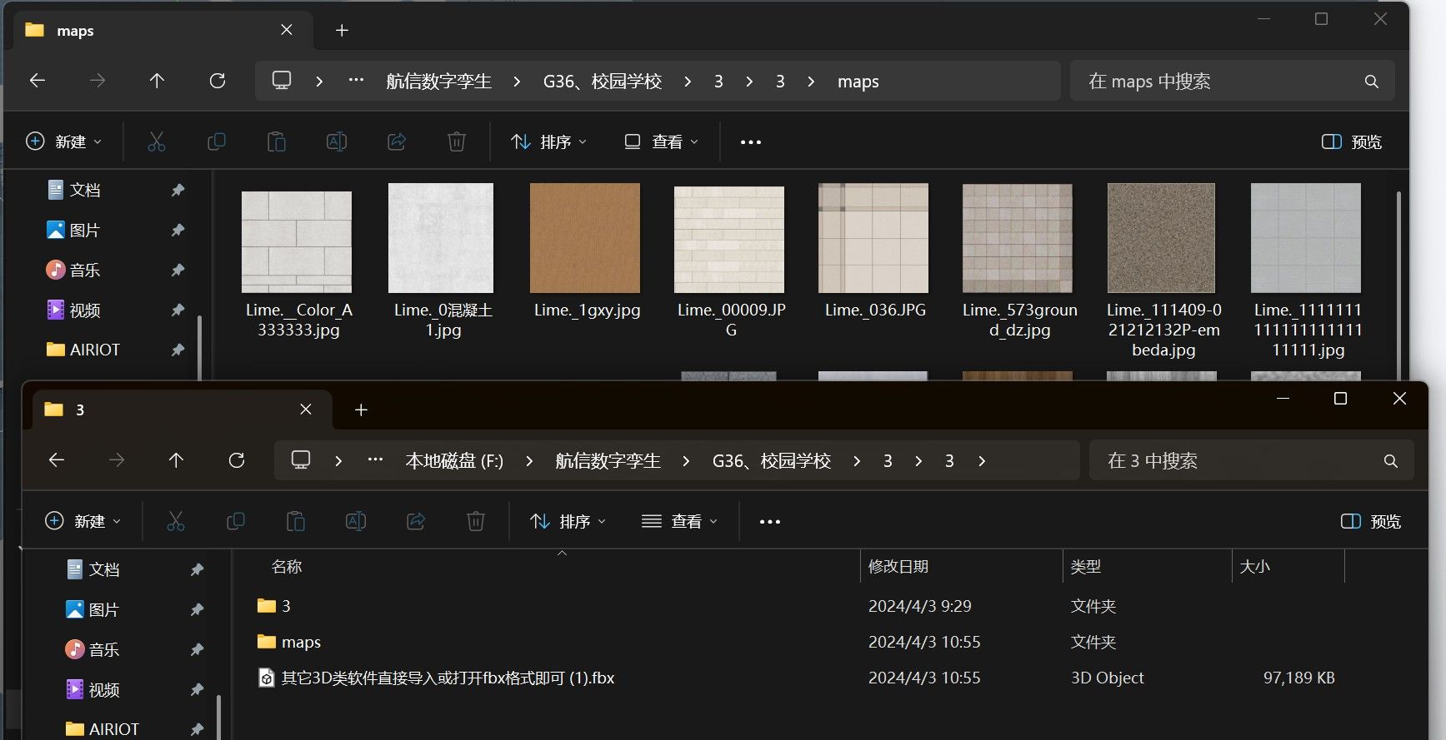Close the maps tab
Image resolution: width=1446 pixels, height=740 pixels.
pyautogui.click(x=287, y=30)
